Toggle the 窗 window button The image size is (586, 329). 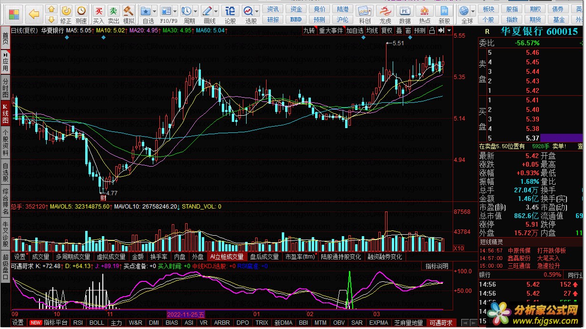pos(408,30)
